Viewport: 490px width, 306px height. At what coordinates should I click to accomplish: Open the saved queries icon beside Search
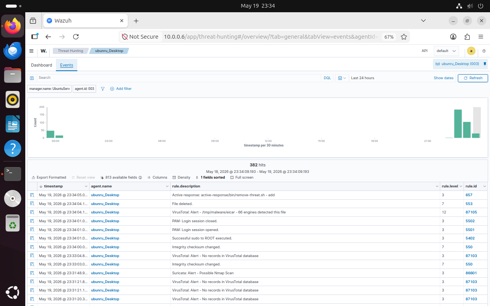pos(32,78)
